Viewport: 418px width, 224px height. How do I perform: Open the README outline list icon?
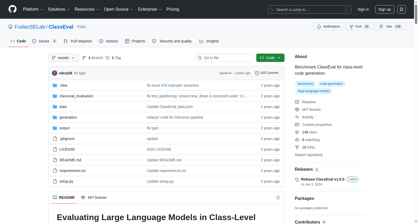click(278, 197)
